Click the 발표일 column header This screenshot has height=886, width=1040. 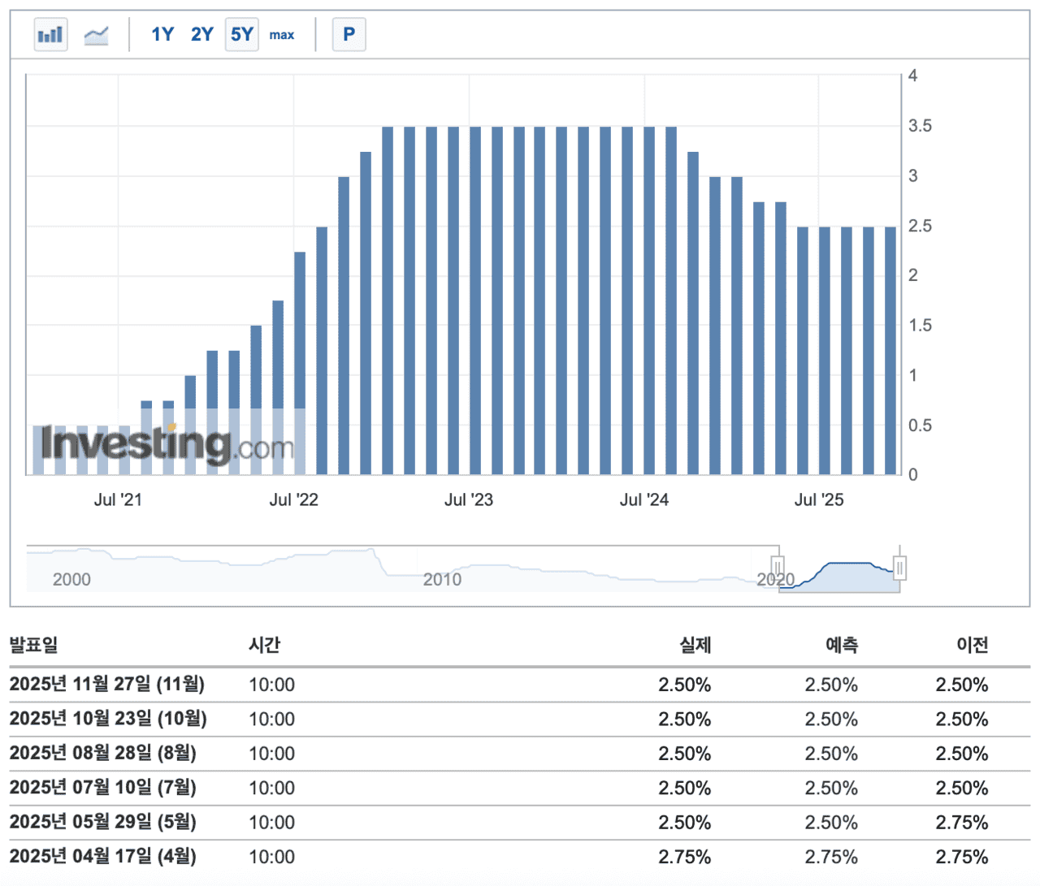click(x=33, y=645)
